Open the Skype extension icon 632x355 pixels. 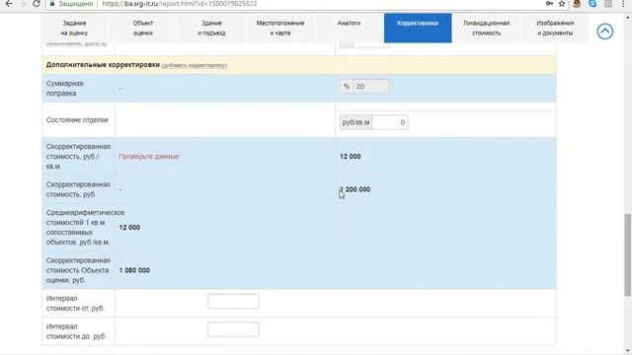592,4
